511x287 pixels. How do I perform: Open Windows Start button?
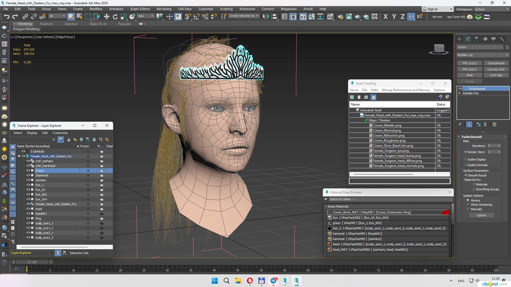(x=215, y=281)
